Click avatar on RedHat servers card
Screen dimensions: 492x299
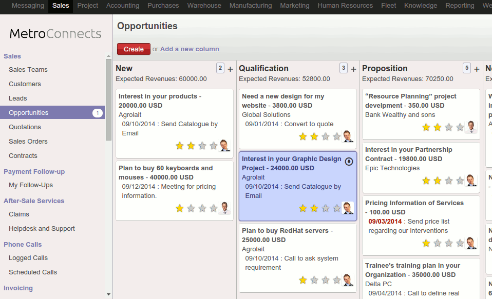(x=348, y=280)
